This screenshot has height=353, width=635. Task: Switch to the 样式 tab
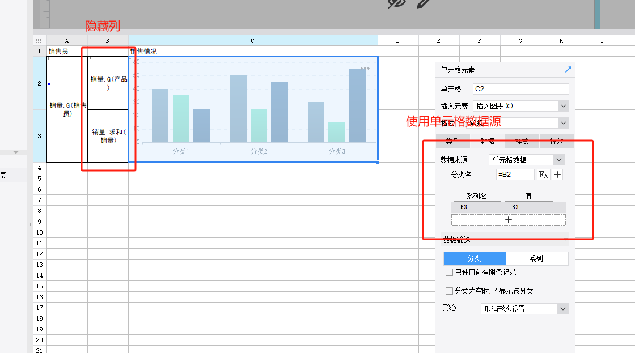522,141
